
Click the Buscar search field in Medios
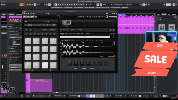pos(165,17)
